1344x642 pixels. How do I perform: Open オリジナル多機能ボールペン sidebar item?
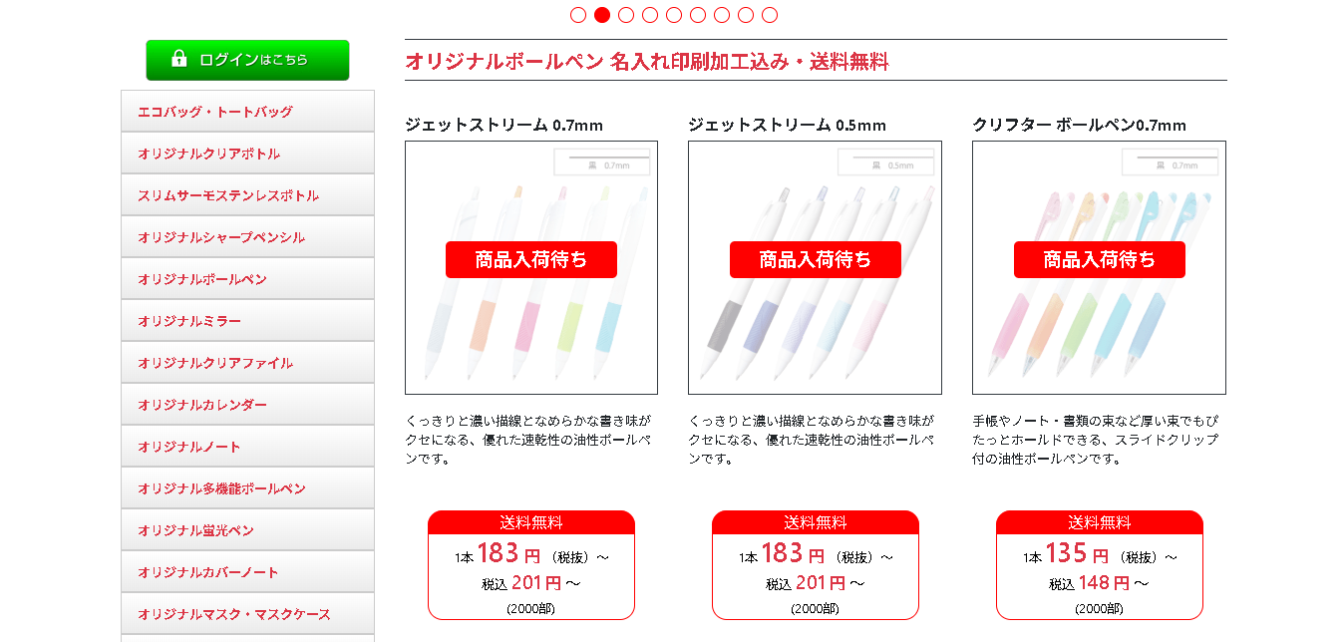click(247, 488)
